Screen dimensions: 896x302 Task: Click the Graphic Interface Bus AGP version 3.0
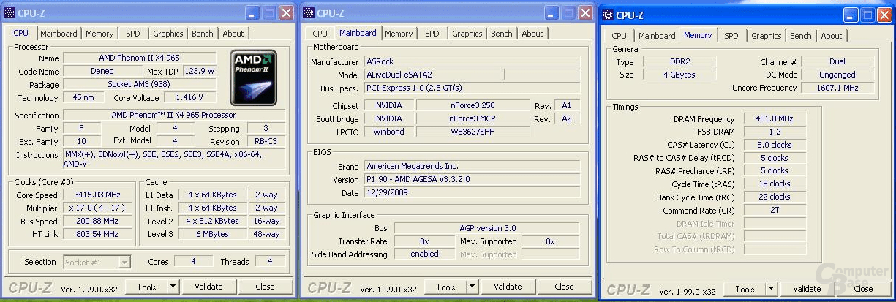click(487, 228)
